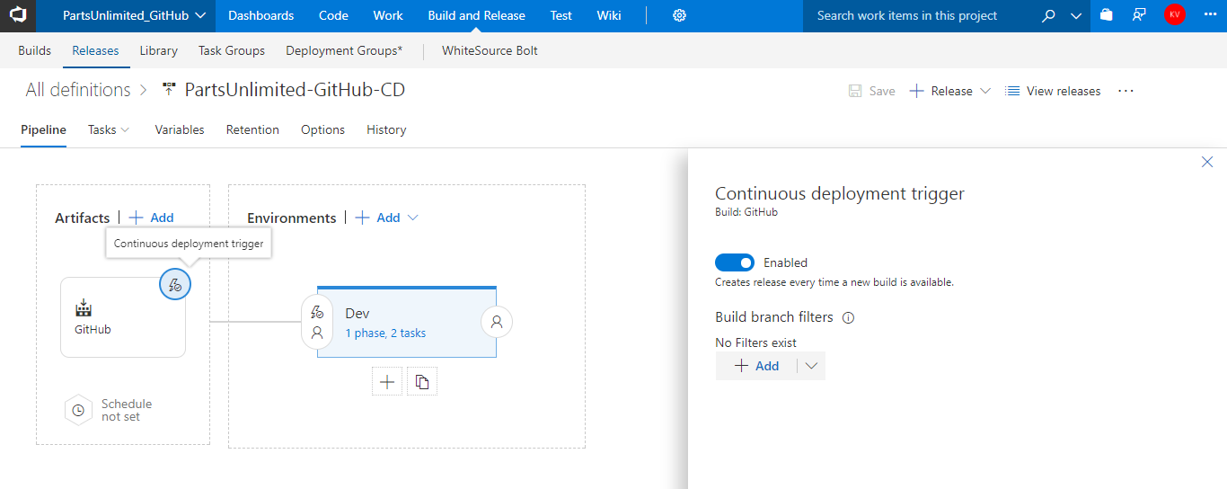
Task: Toggle the Enabled deployment trigger switch
Action: click(x=735, y=262)
